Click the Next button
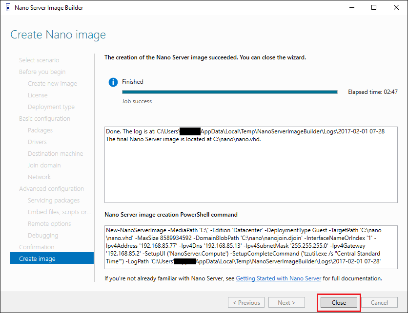This screenshot has width=408, height=313. 286,303
